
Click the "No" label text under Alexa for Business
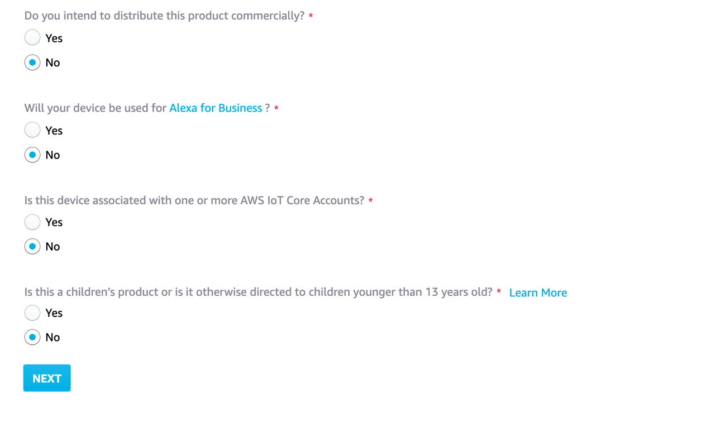53,155
